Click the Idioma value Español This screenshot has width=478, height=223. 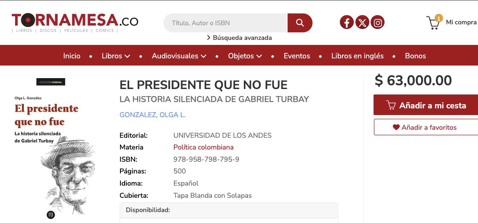186,184
